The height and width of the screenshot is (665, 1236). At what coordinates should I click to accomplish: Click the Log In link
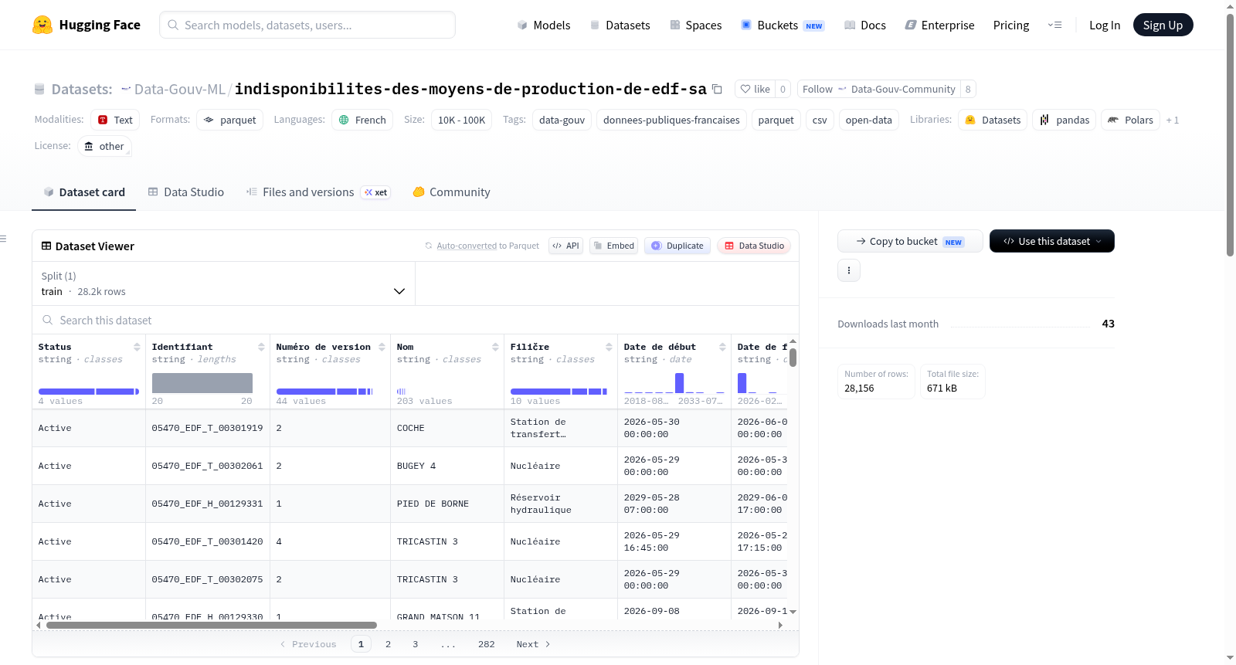click(x=1105, y=25)
